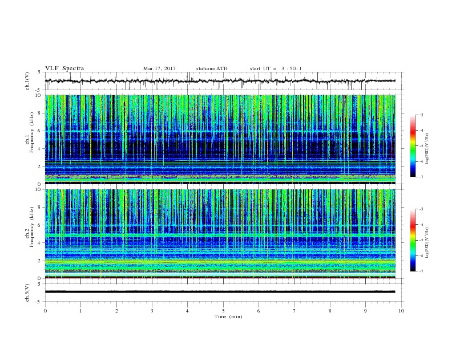Click the "6" kHz tick of ch.2 spectrogram
The height and width of the screenshot is (349, 452).
click(39, 225)
